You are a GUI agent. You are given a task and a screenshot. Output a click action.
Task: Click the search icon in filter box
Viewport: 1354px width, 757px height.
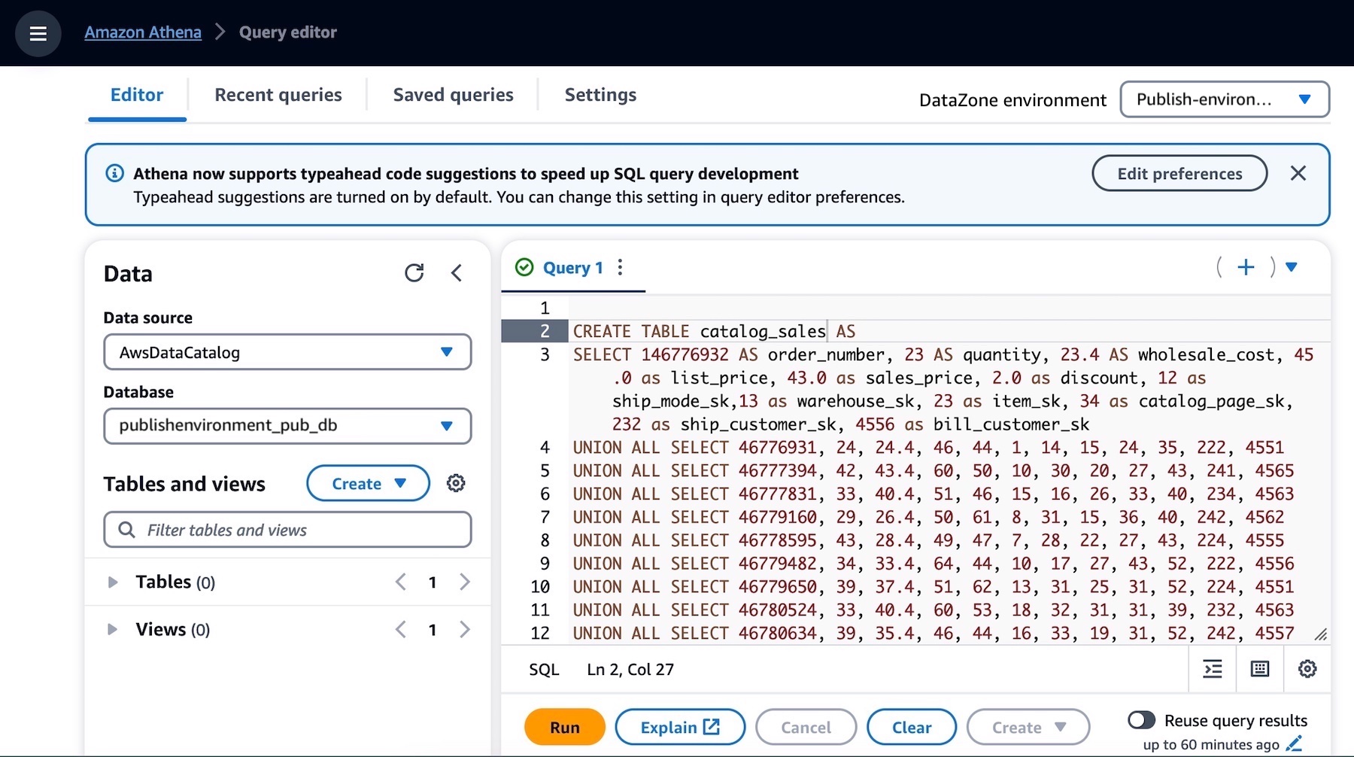pyautogui.click(x=126, y=530)
